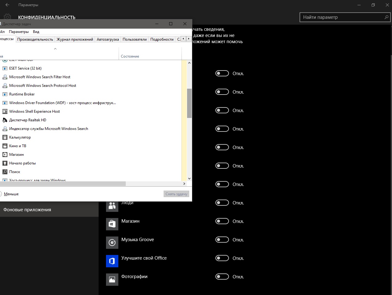
Task: Click the Фотографии app icon
Action: (x=112, y=280)
